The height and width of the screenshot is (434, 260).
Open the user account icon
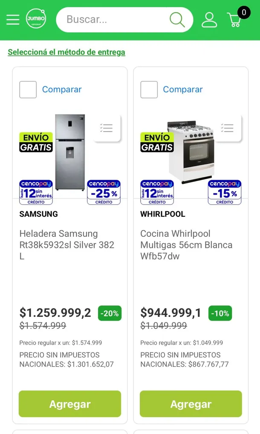(x=209, y=20)
